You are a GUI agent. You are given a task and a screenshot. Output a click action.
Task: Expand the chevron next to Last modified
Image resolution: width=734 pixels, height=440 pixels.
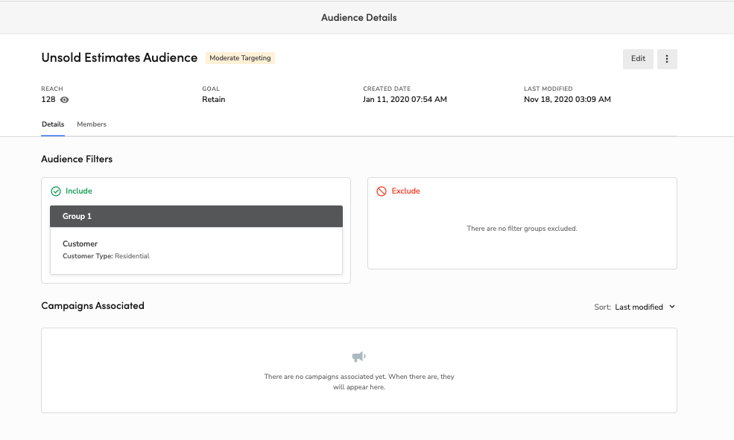[672, 307]
